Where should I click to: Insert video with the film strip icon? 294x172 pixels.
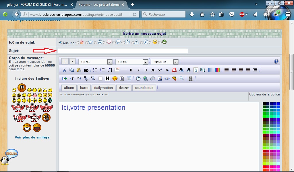pyautogui.click(x=191, y=79)
